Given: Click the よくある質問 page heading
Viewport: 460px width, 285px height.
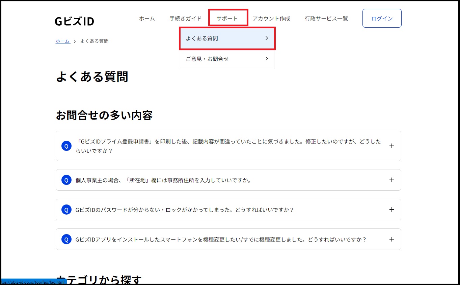Looking at the screenshot, I should (x=92, y=77).
